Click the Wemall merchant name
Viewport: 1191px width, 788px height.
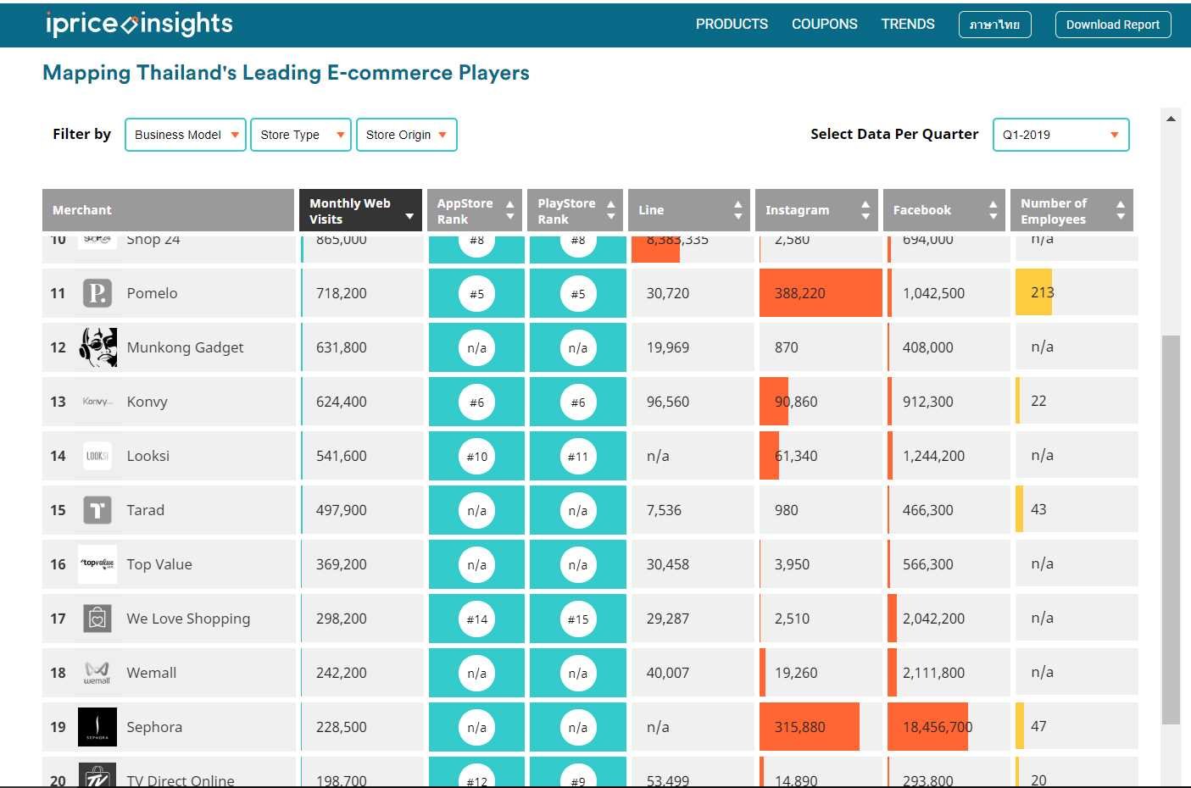click(151, 673)
